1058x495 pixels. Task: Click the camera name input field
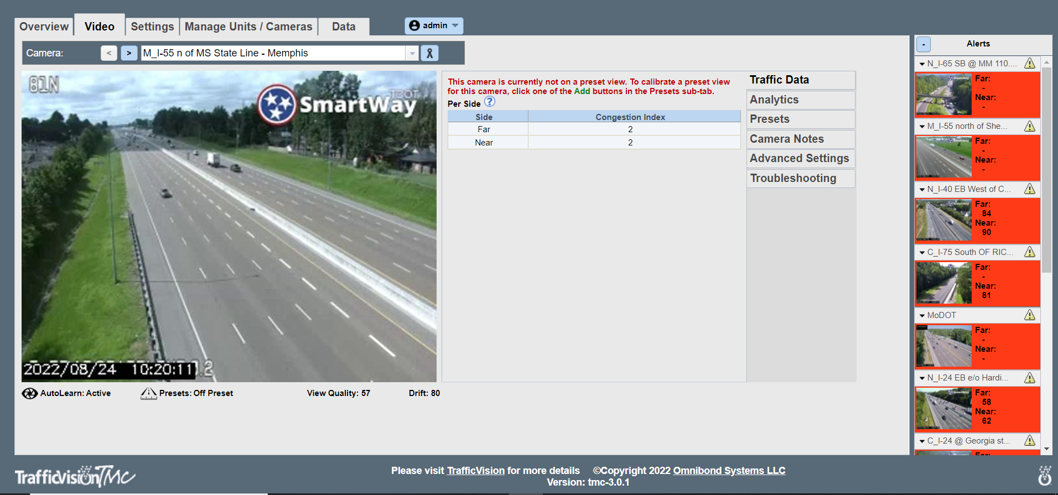click(x=273, y=53)
